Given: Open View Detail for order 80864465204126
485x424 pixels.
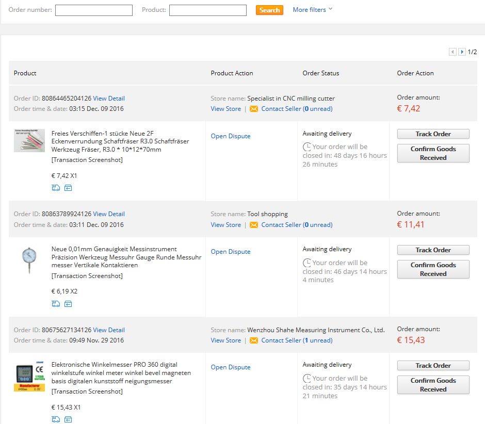Looking at the screenshot, I should [x=109, y=99].
